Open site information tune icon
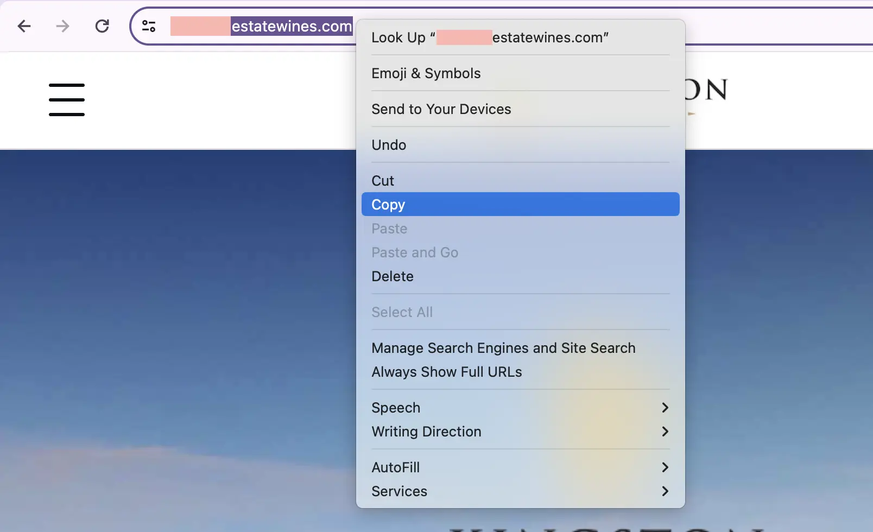Image resolution: width=873 pixels, height=532 pixels. [149, 26]
